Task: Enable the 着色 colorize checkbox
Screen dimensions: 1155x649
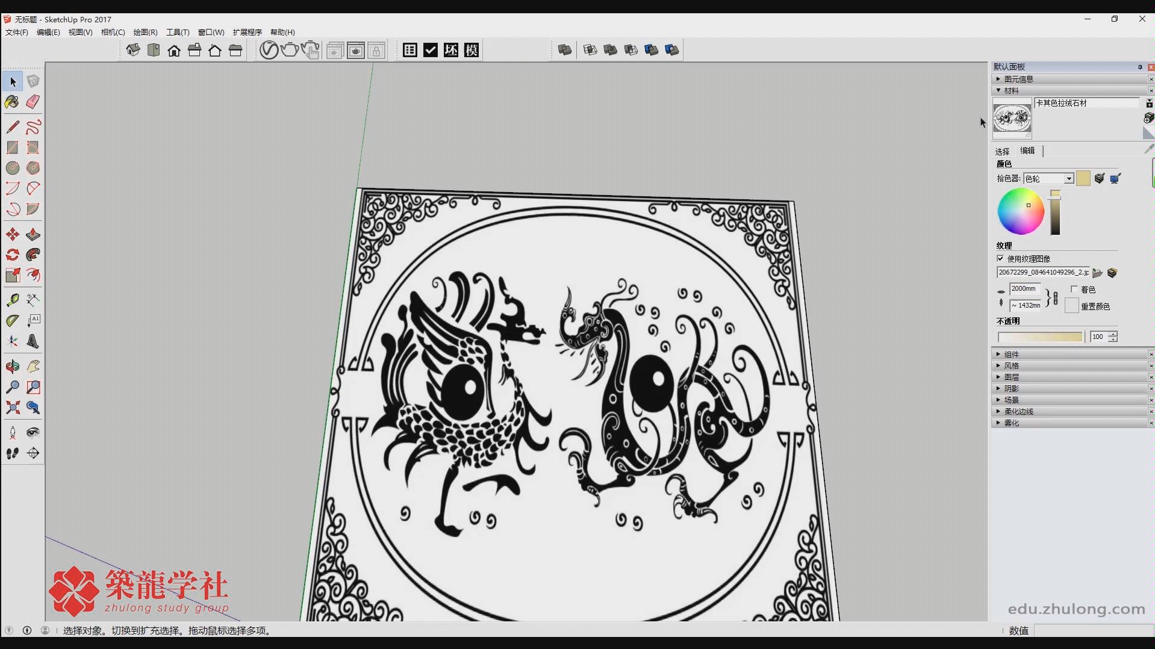Action: pos(1074,289)
